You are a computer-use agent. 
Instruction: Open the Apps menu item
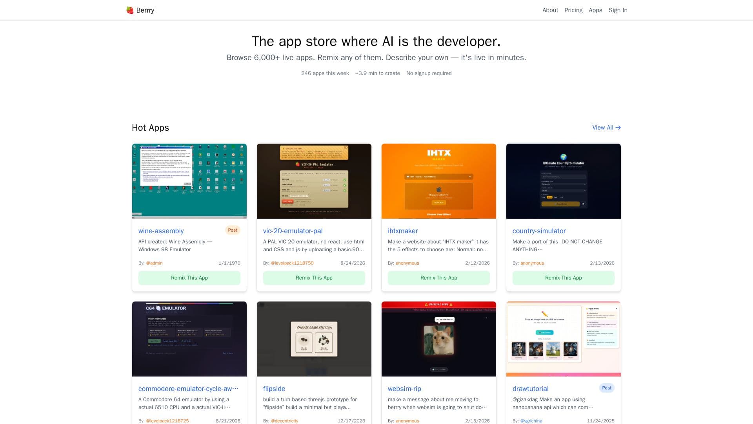point(595,10)
